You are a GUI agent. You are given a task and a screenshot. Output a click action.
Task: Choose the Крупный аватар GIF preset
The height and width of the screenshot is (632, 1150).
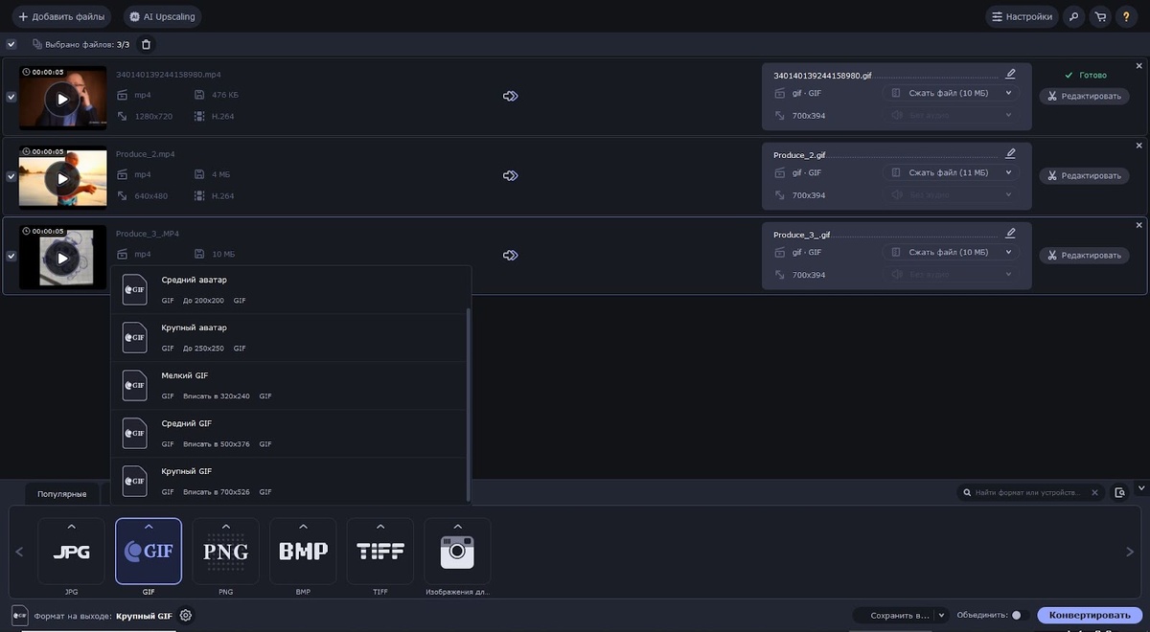coord(288,337)
